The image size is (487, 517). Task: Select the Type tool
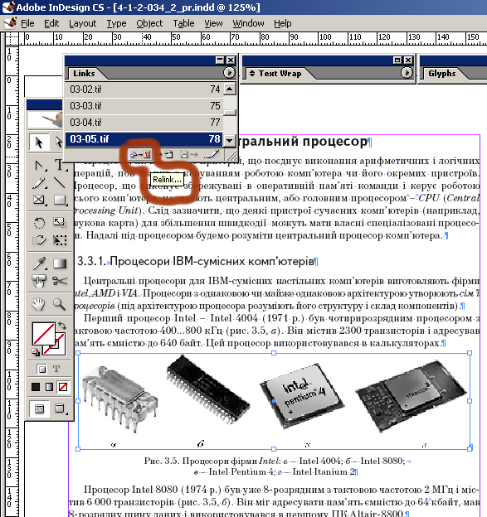pos(59,165)
